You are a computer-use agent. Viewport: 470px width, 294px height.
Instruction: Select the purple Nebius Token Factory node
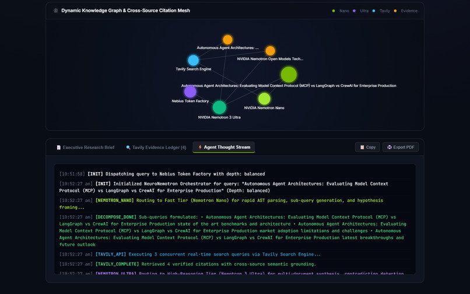190,92
